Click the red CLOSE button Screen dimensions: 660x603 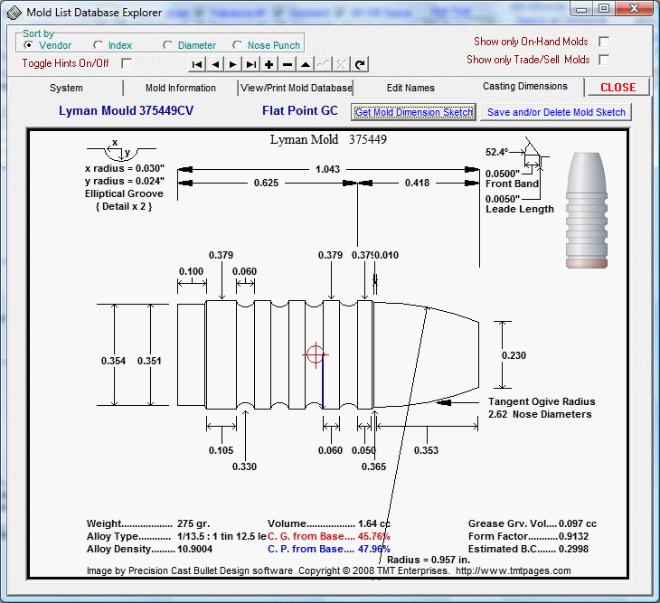618,87
